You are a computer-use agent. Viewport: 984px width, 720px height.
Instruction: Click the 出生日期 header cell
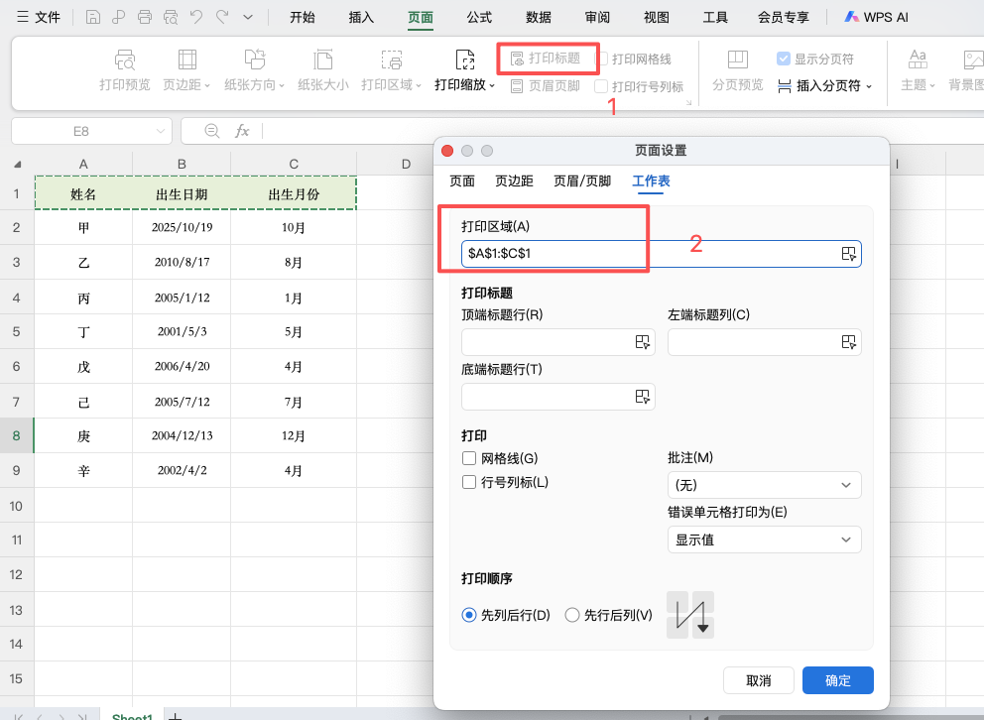pyautogui.click(x=182, y=193)
